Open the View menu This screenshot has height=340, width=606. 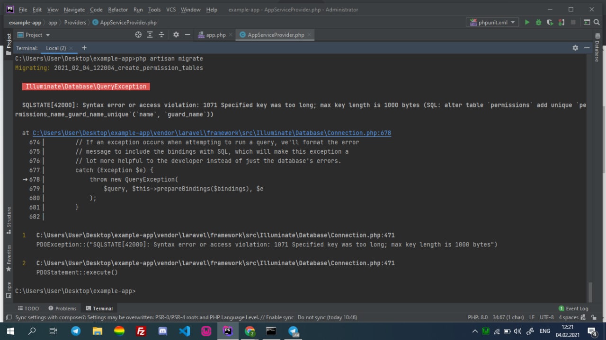click(x=53, y=9)
